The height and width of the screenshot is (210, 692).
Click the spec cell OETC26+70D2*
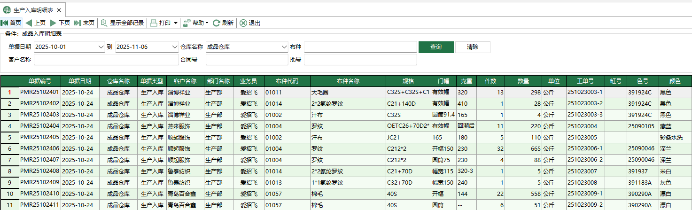[408, 126]
